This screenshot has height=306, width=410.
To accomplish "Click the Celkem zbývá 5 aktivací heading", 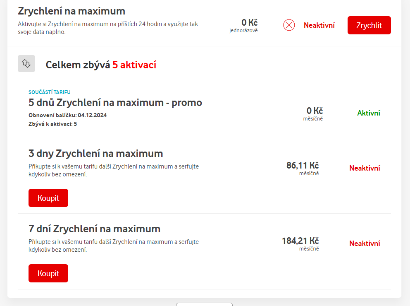I will (x=101, y=65).
